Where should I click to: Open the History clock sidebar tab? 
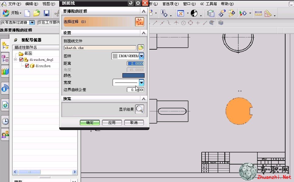click(x=5, y=121)
